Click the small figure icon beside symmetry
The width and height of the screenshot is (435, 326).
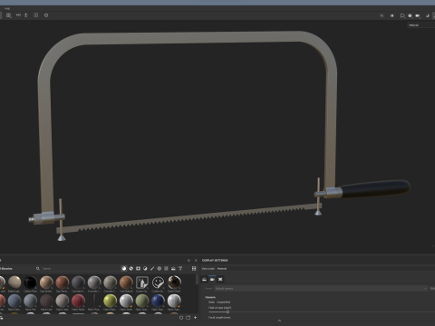click(26, 15)
